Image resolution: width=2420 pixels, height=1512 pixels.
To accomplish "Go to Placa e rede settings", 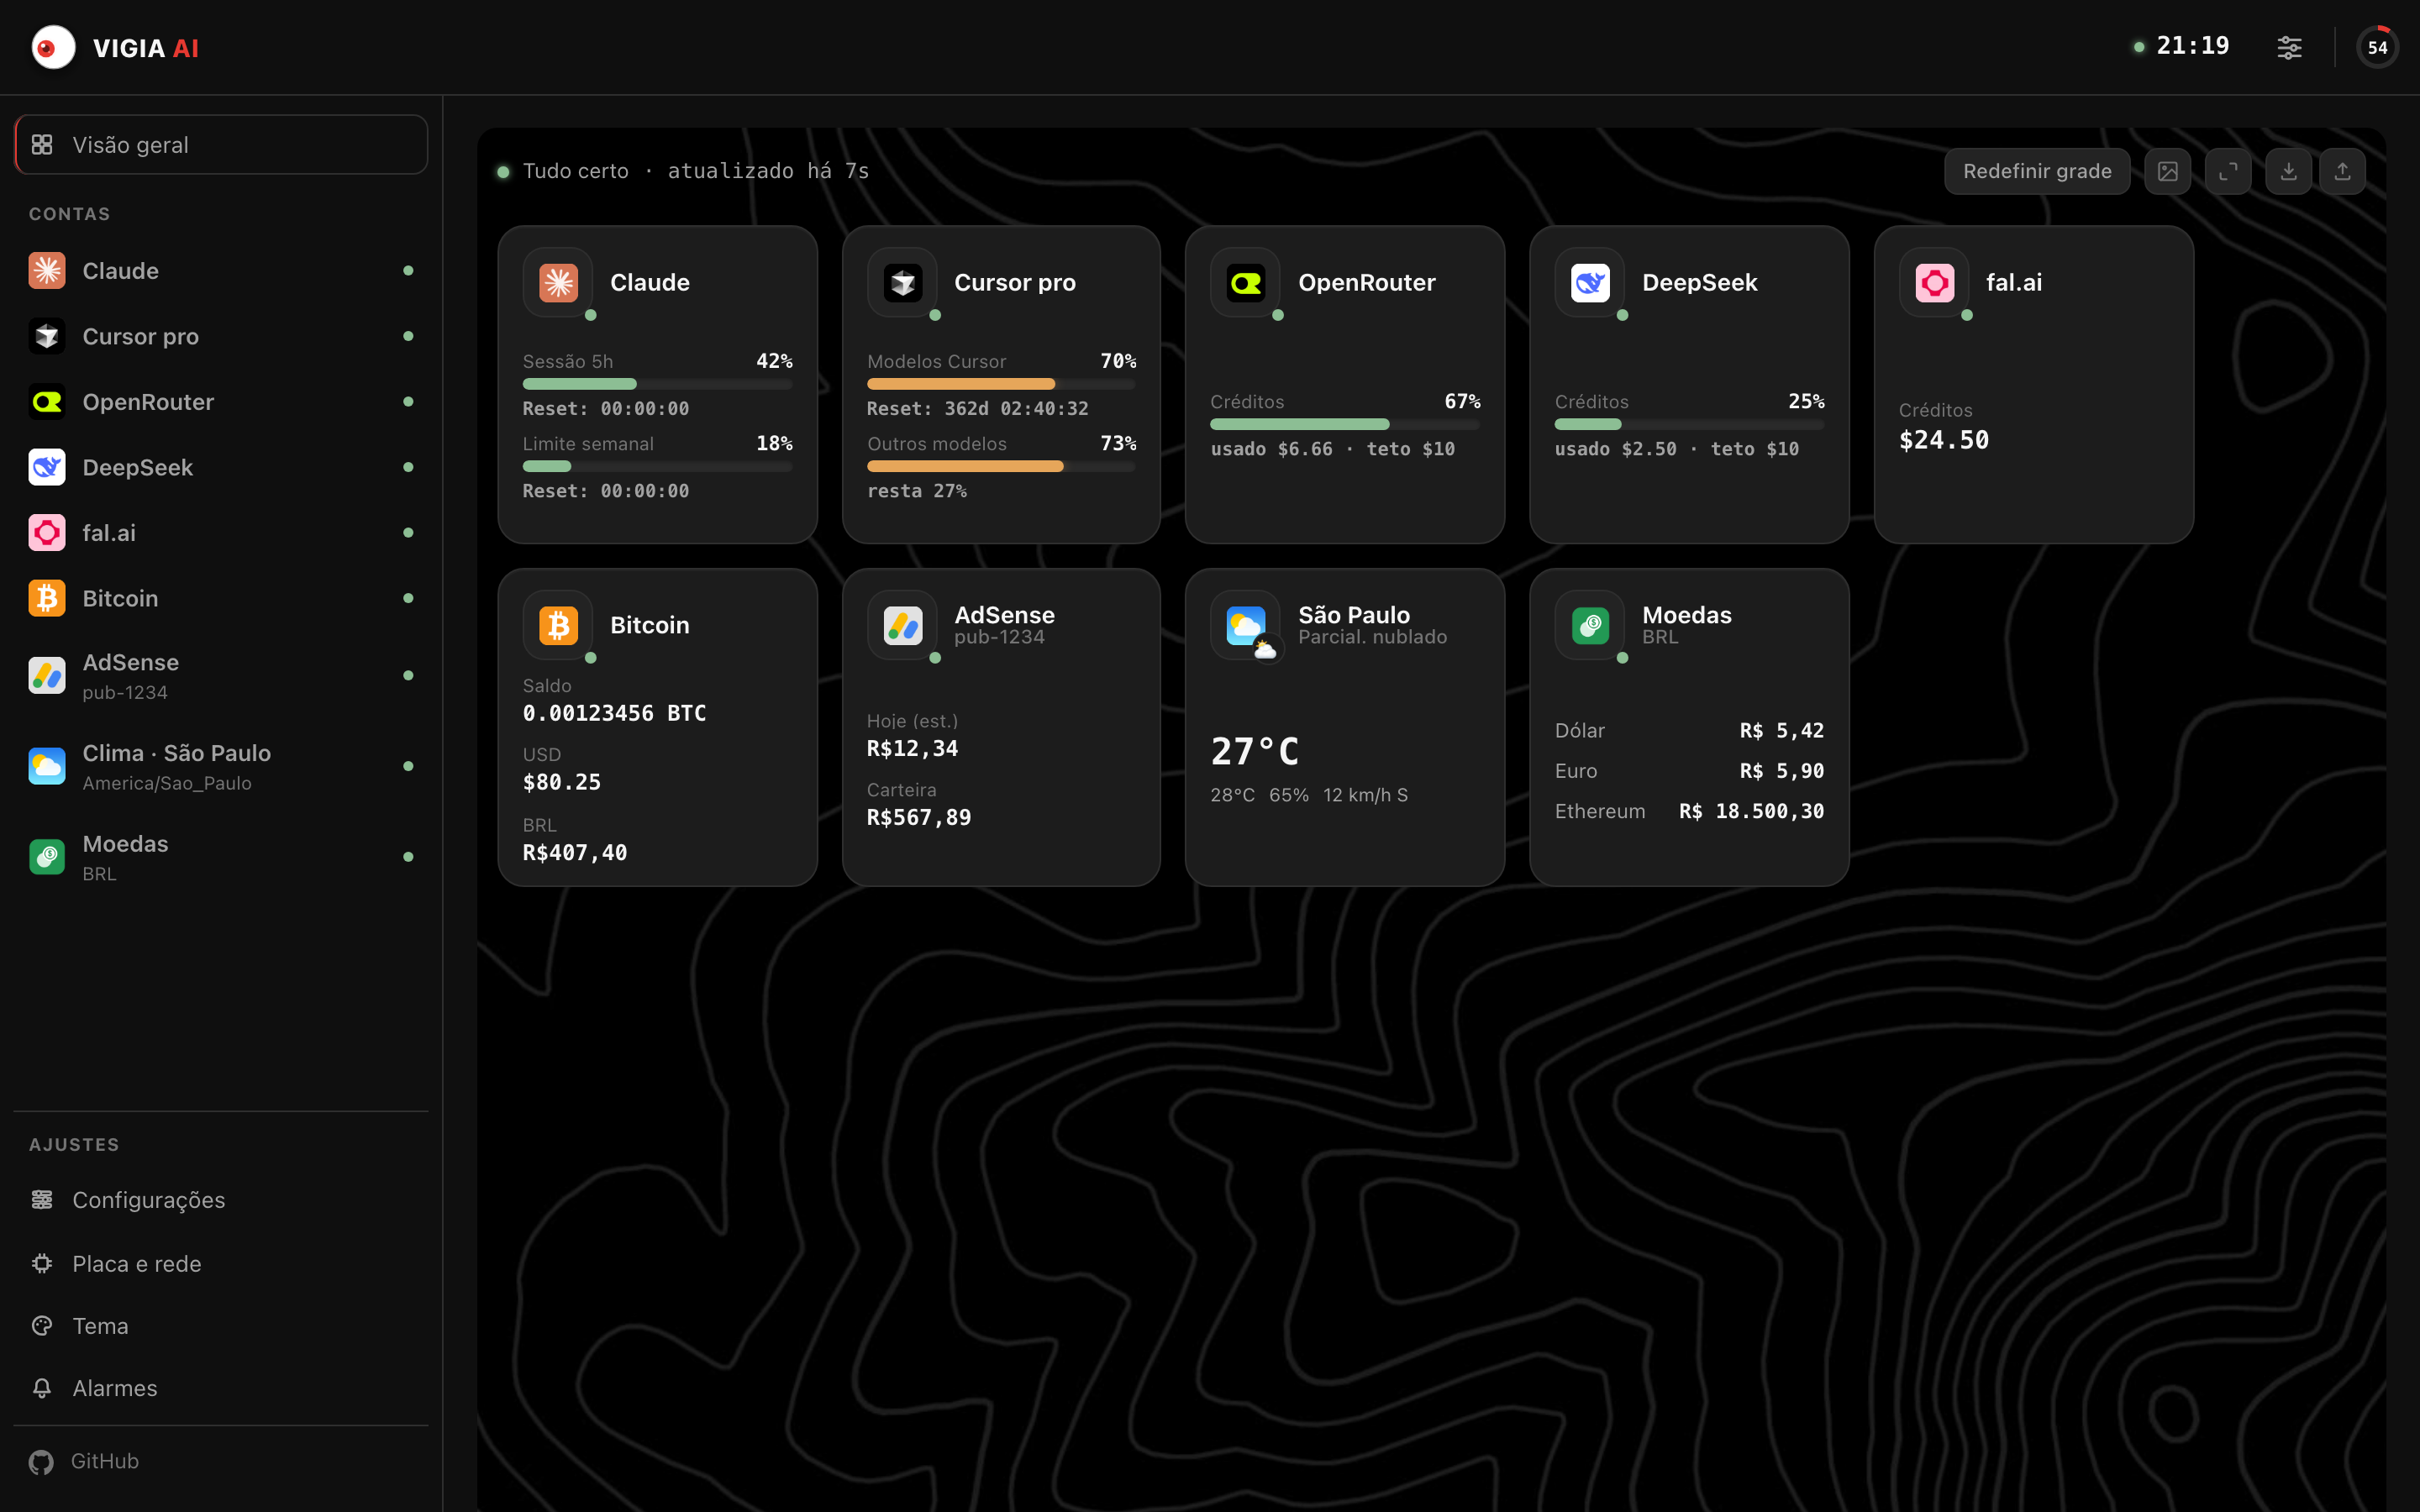I will pyautogui.click(x=221, y=1263).
